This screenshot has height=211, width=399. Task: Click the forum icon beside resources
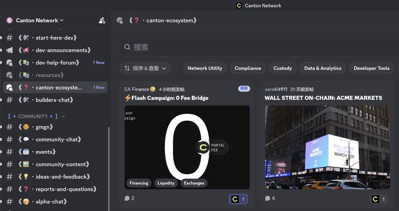coord(10,75)
